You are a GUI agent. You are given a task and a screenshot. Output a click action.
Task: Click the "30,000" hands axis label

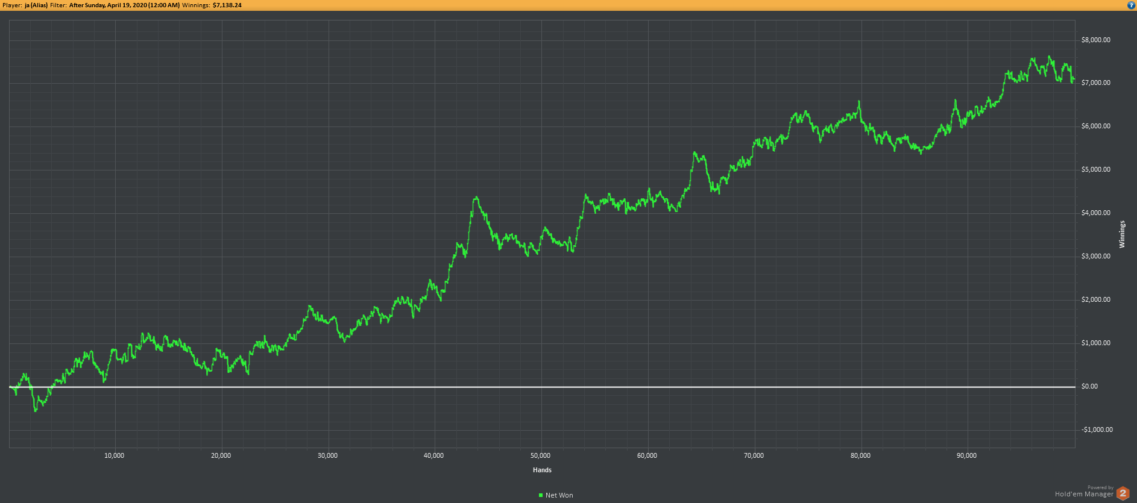coord(328,455)
